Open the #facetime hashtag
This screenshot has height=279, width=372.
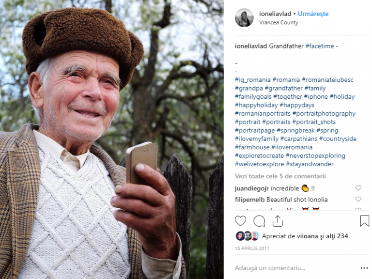pos(320,46)
